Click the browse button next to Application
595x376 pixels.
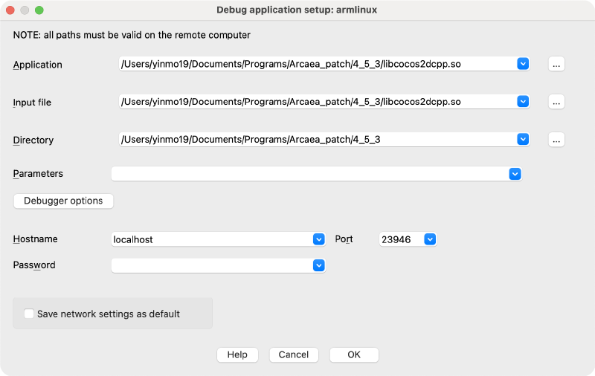[x=556, y=64]
